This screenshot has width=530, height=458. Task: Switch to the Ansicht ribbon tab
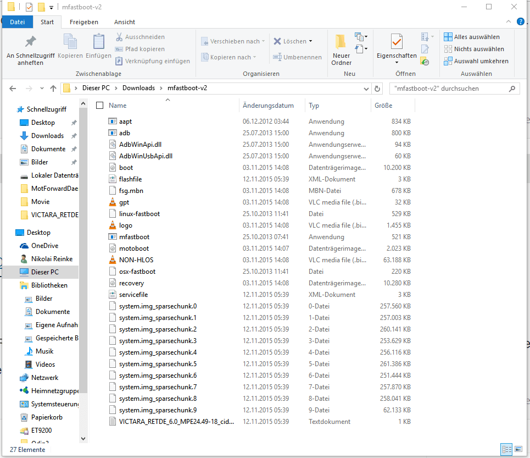click(x=125, y=22)
